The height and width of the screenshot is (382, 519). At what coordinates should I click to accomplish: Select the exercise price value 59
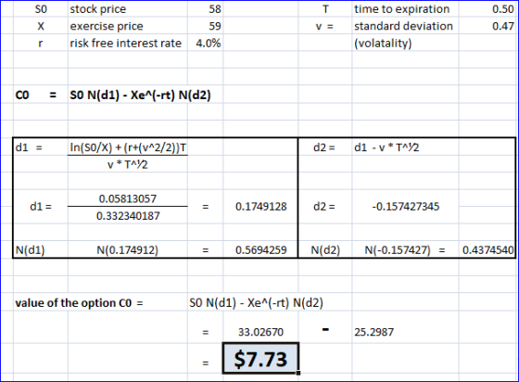point(214,26)
